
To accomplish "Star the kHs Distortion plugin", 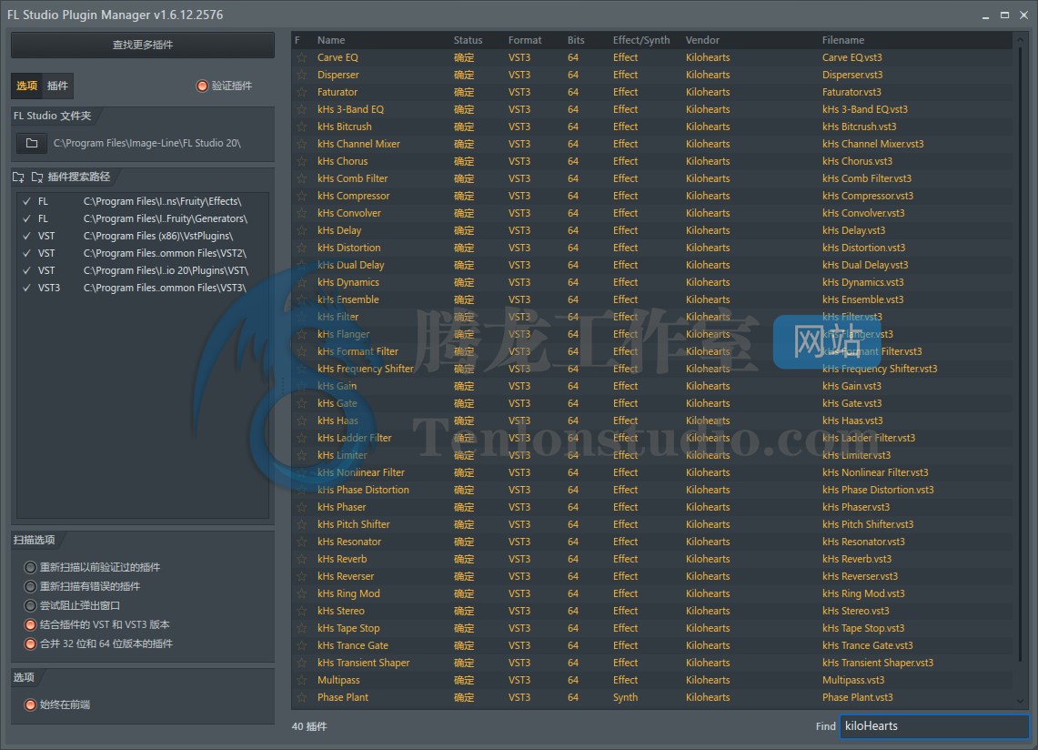I will coord(302,248).
